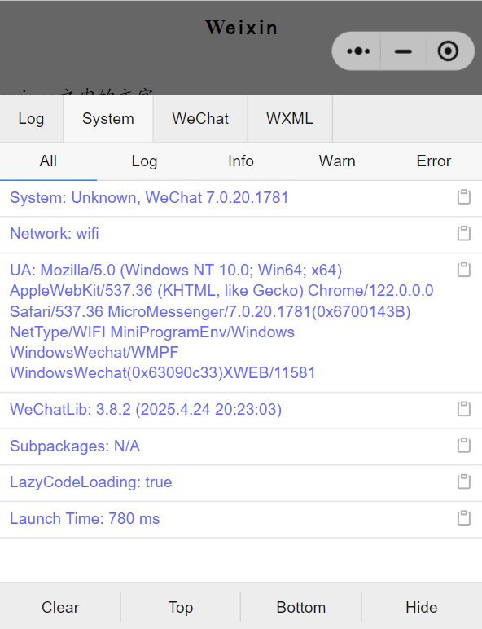Copy the LazyCodeLoading: true row
Viewport: 482px width, 629px height.
464,482
